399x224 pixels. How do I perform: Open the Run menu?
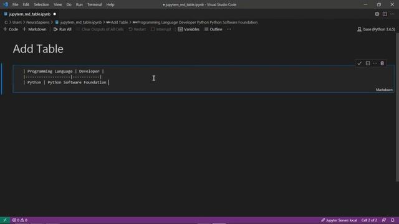click(x=79, y=4)
